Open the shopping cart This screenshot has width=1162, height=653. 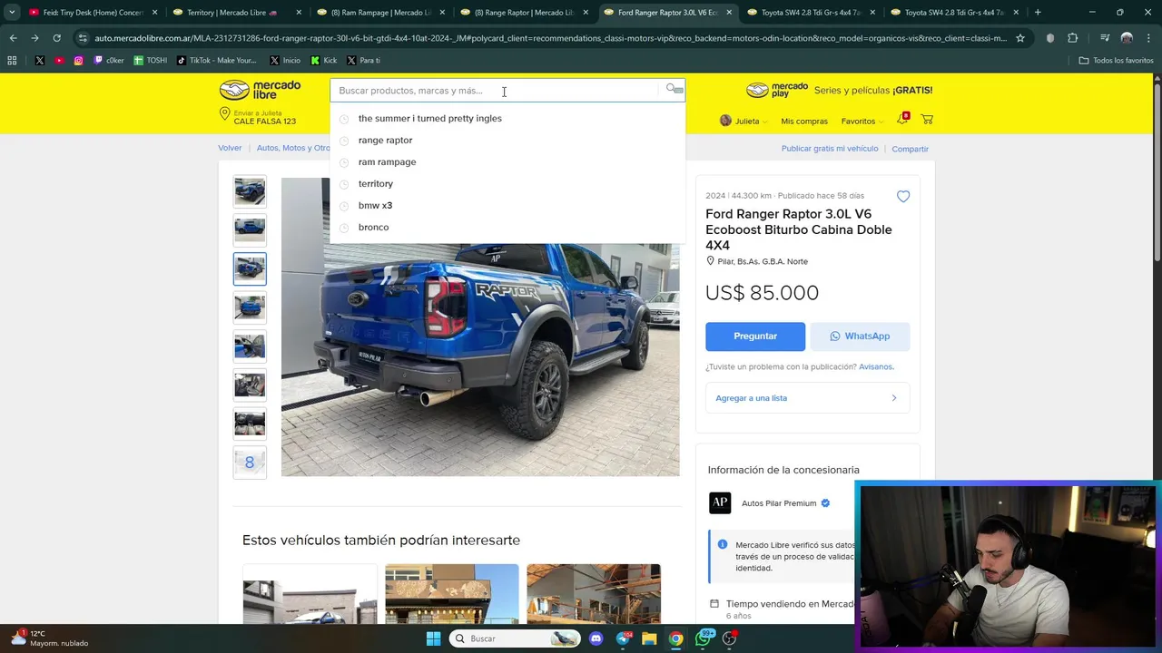tap(927, 120)
